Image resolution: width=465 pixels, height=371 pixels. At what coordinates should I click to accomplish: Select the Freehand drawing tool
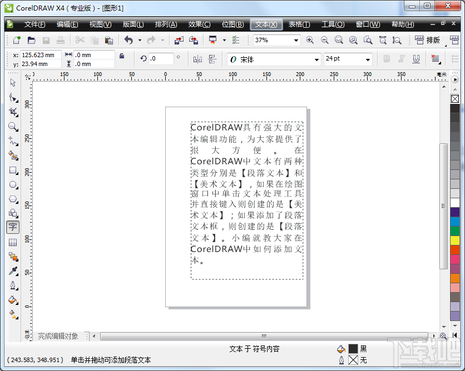pyautogui.click(x=13, y=141)
